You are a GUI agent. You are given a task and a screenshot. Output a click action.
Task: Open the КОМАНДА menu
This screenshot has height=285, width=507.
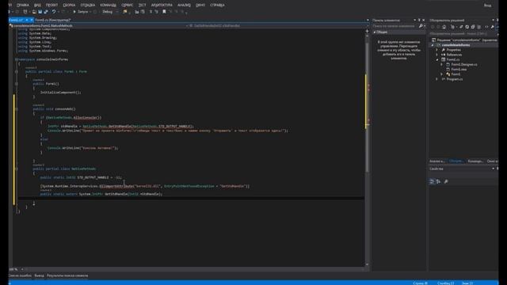pyautogui.click(x=108, y=6)
